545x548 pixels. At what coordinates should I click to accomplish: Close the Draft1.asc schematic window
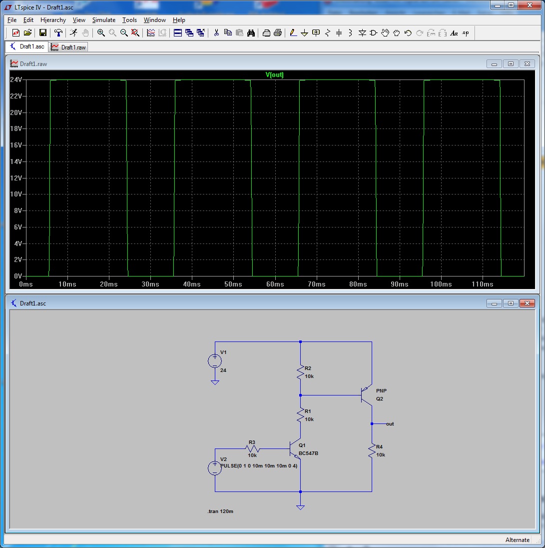pos(527,303)
